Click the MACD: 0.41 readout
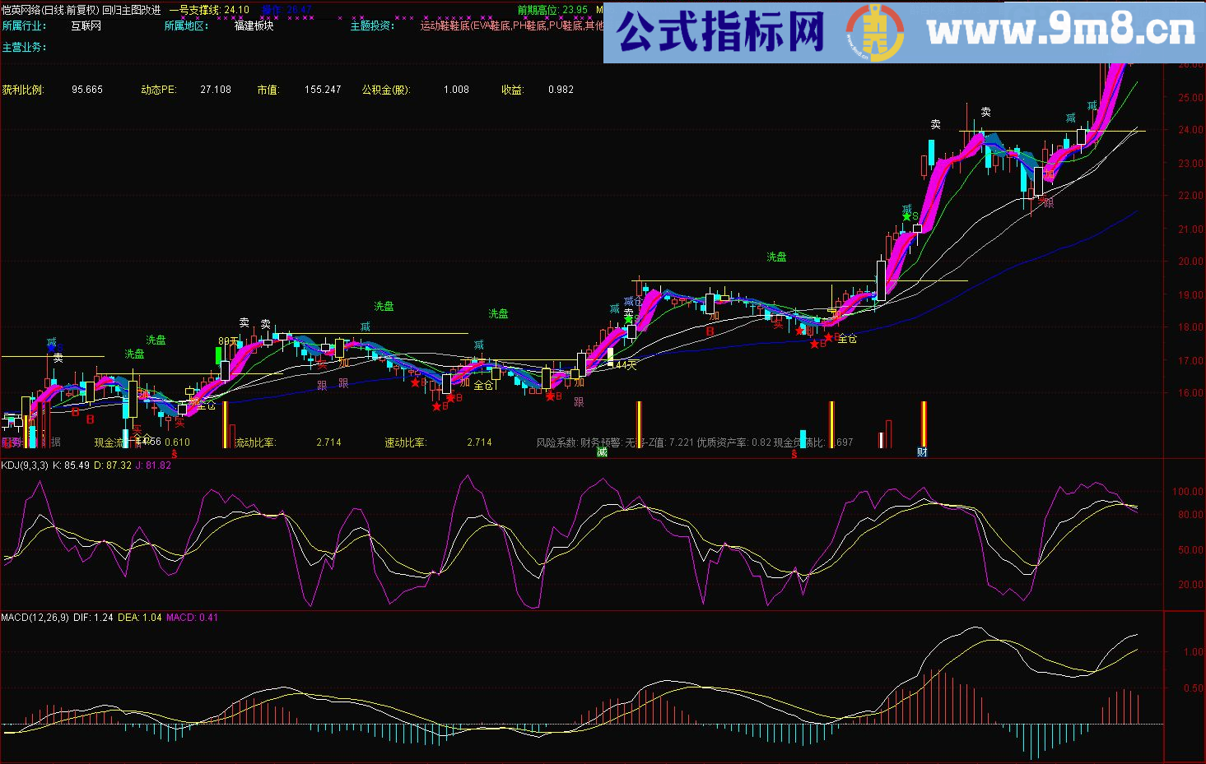Image resolution: width=1206 pixels, height=764 pixels. click(x=193, y=618)
